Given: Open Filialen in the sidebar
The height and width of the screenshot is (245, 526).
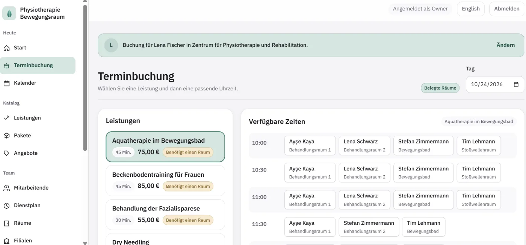Looking at the screenshot, I should pyautogui.click(x=38, y=241).
